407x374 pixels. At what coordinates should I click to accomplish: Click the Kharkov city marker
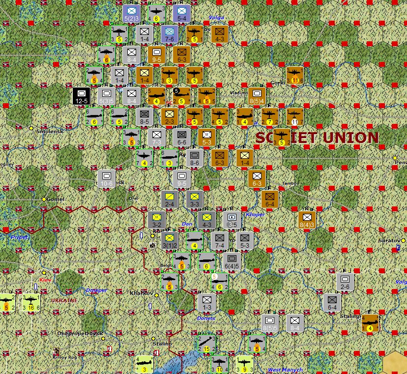[x=156, y=295]
